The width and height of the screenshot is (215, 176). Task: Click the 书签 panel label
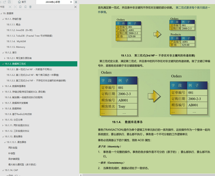coord(2,7)
